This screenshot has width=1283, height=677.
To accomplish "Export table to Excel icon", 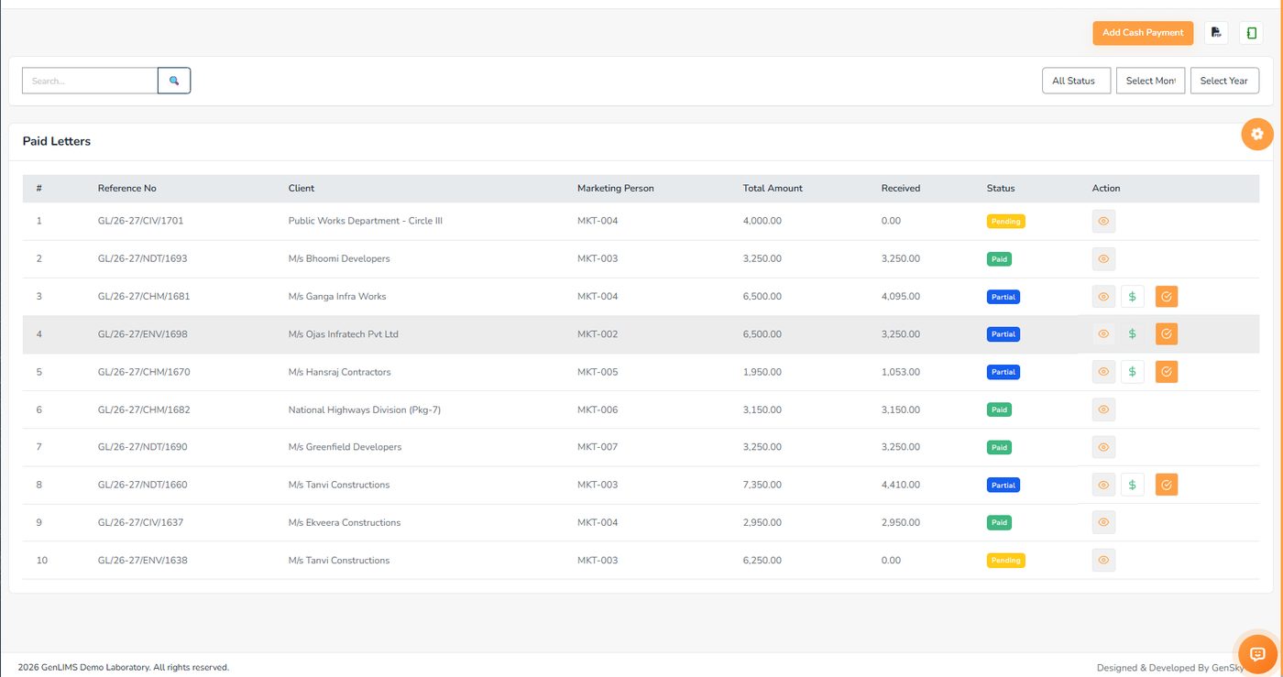I will [x=1251, y=33].
